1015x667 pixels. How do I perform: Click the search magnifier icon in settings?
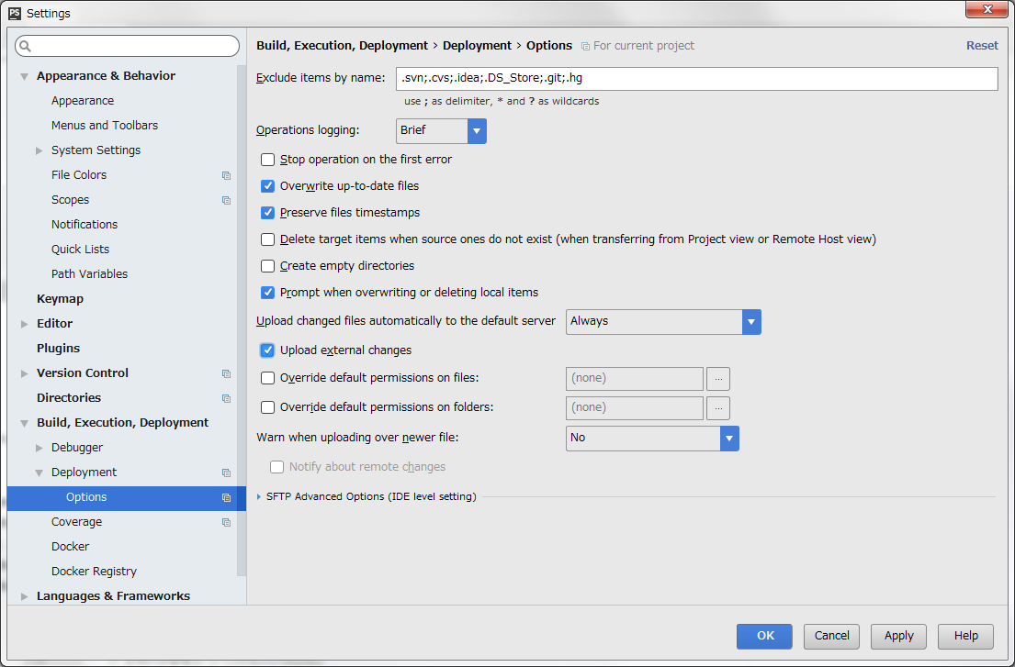[x=25, y=47]
